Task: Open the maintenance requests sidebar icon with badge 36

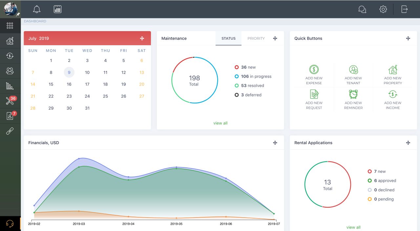Action: (x=10, y=101)
